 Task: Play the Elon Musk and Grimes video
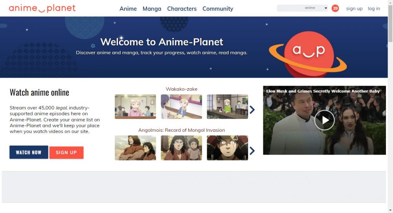pos(325,120)
